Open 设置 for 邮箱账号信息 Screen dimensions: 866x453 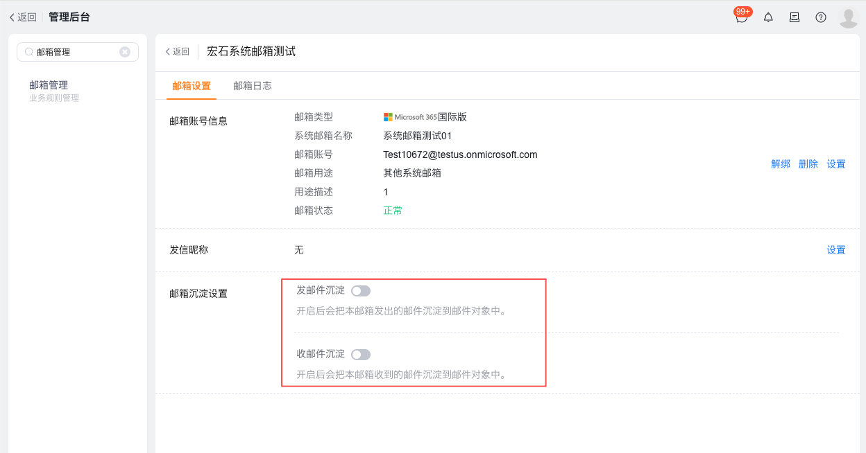point(836,164)
